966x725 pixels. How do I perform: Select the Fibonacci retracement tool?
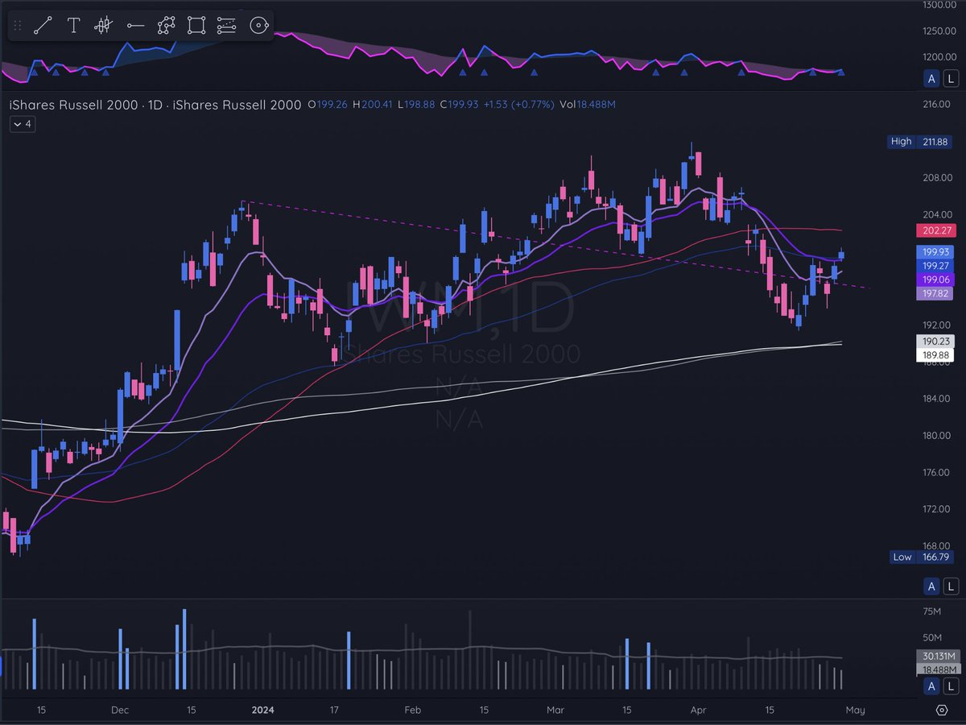point(226,26)
